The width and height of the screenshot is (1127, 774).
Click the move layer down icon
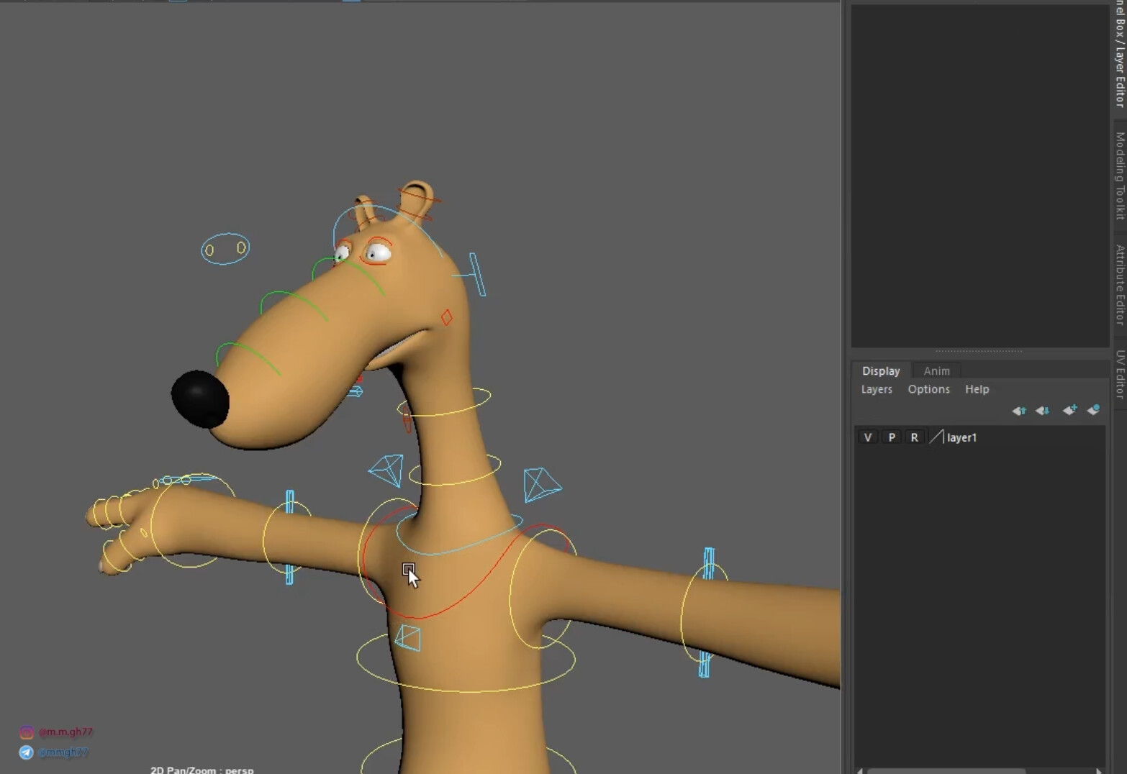[x=1042, y=410]
